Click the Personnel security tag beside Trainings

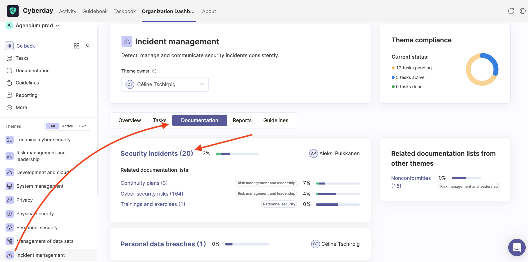pyautogui.click(x=279, y=204)
